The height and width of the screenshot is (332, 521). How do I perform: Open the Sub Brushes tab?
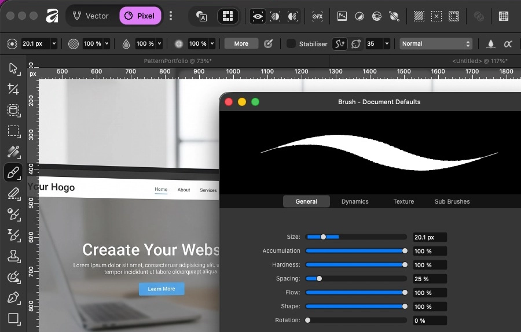click(452, 201)
